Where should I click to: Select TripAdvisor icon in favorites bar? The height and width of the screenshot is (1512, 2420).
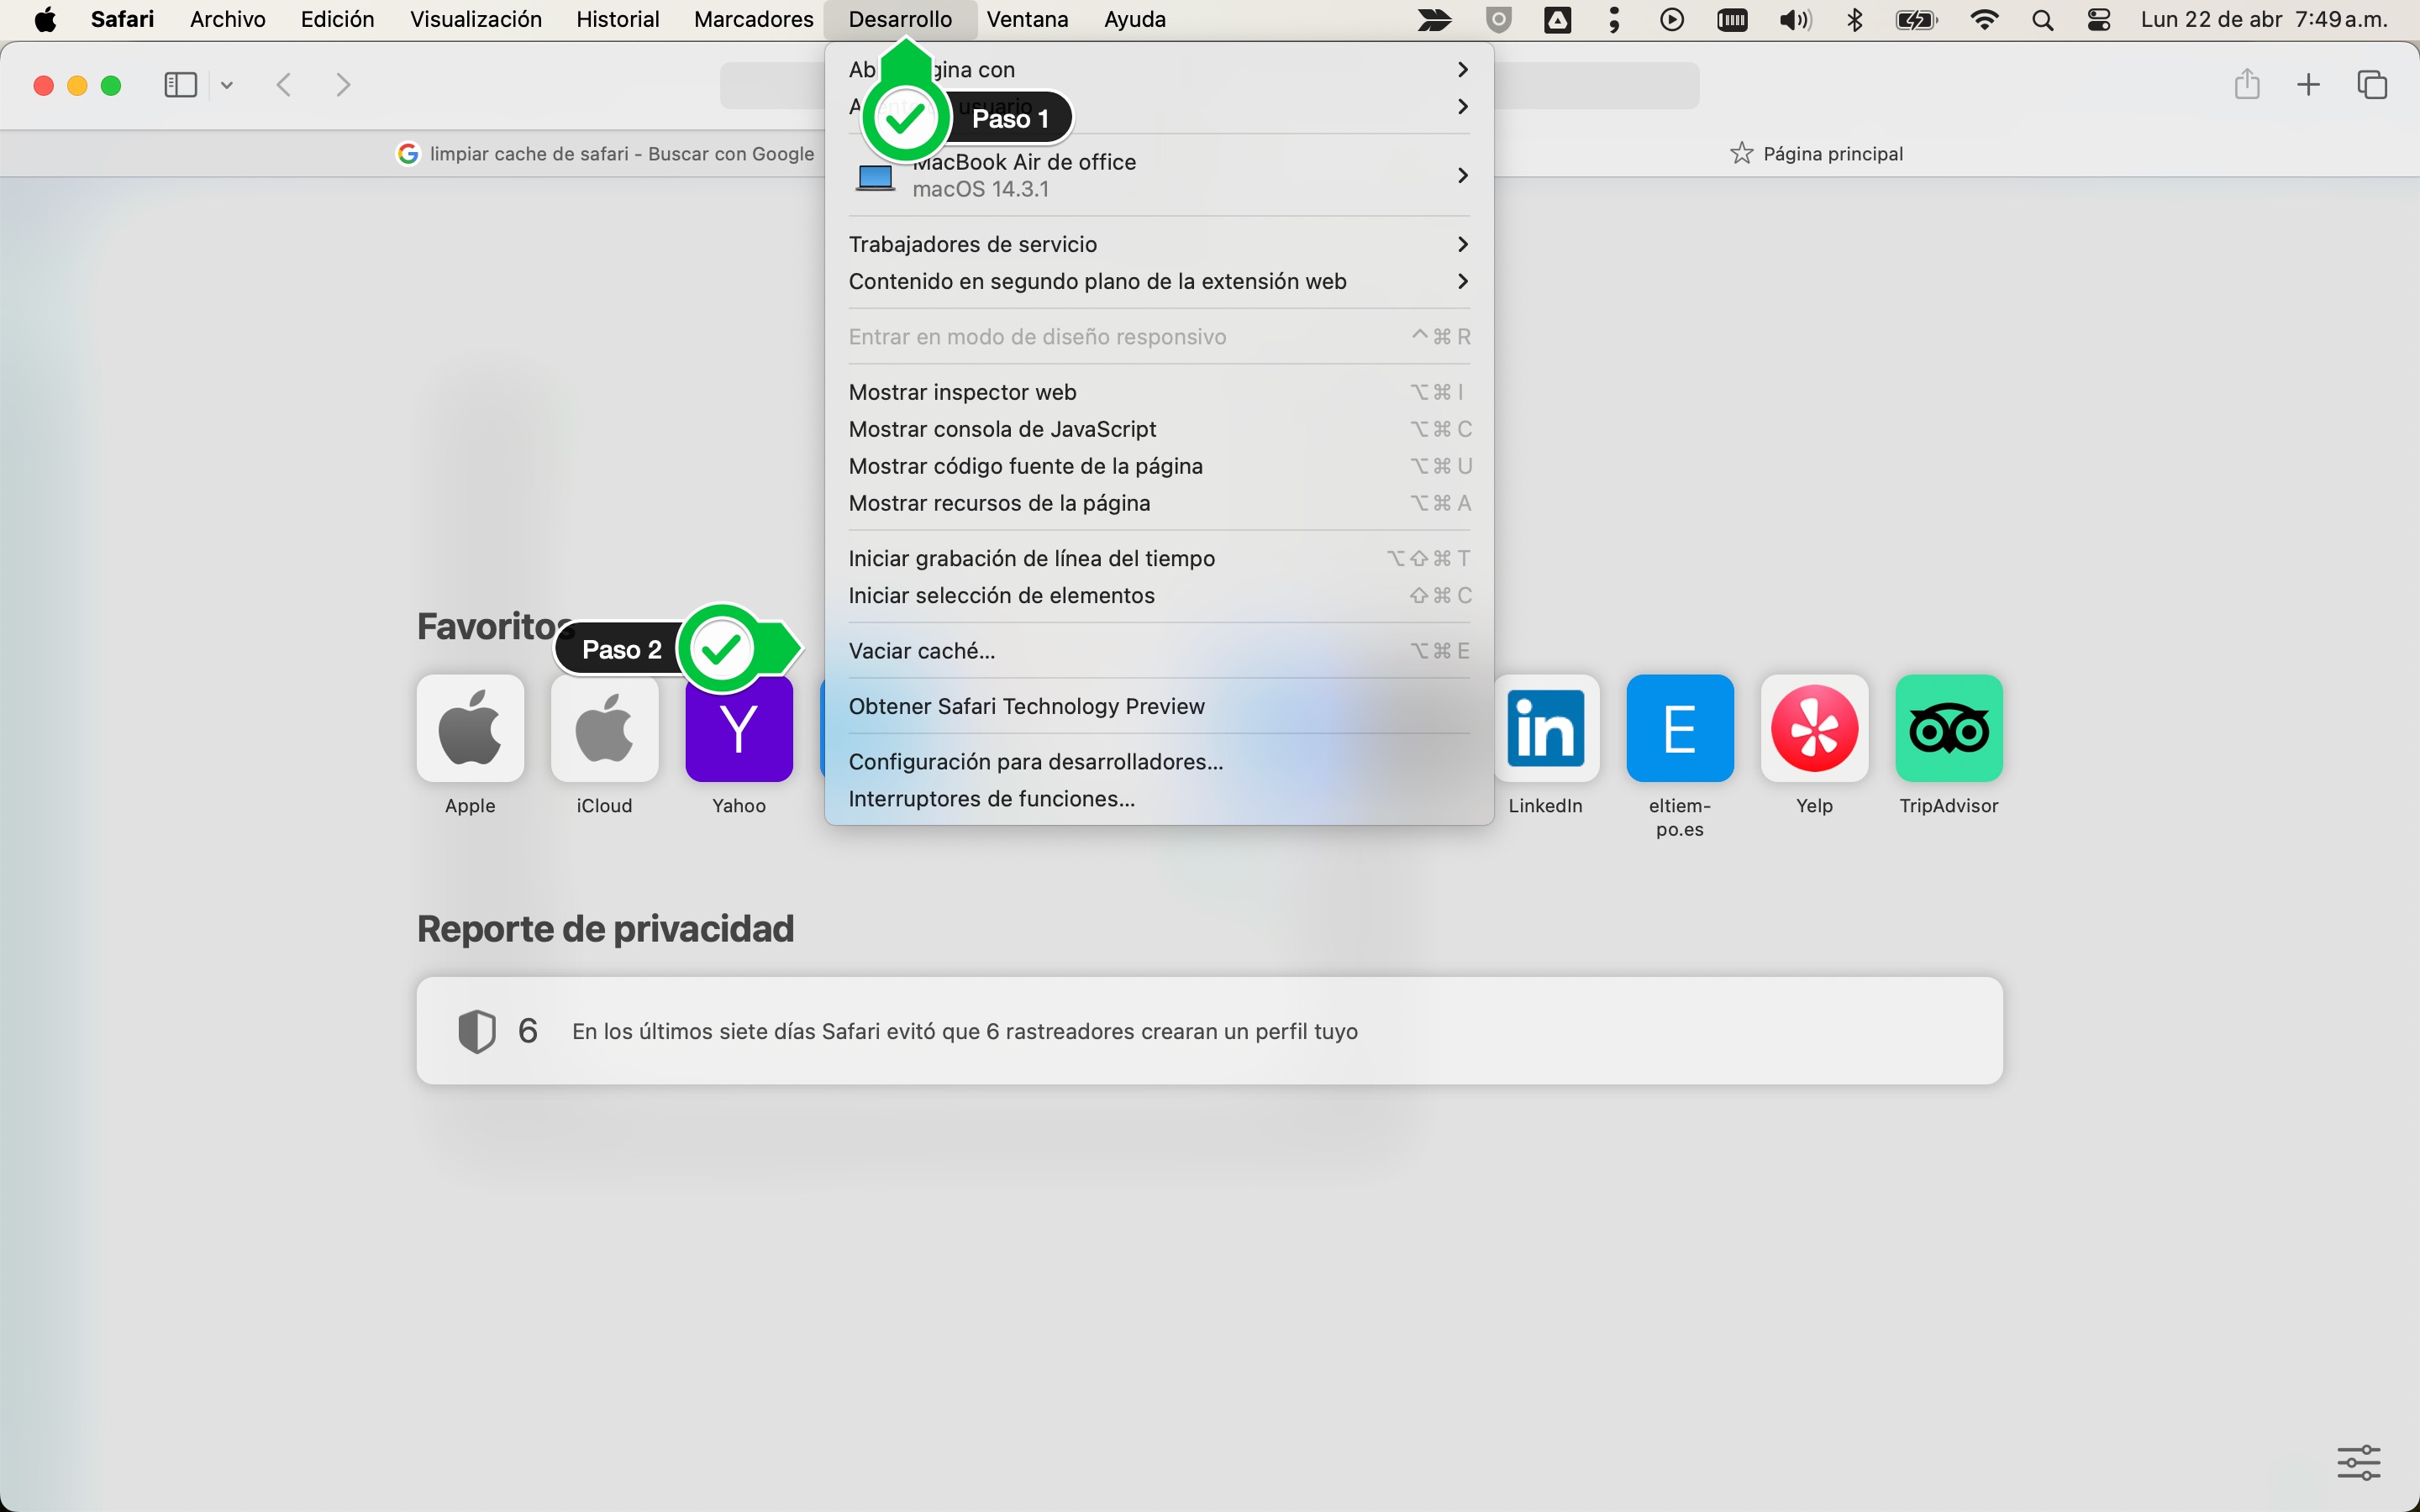1948,728
